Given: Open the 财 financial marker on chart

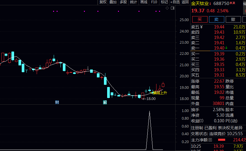Looking at the screenshot, I should (57, 102).
